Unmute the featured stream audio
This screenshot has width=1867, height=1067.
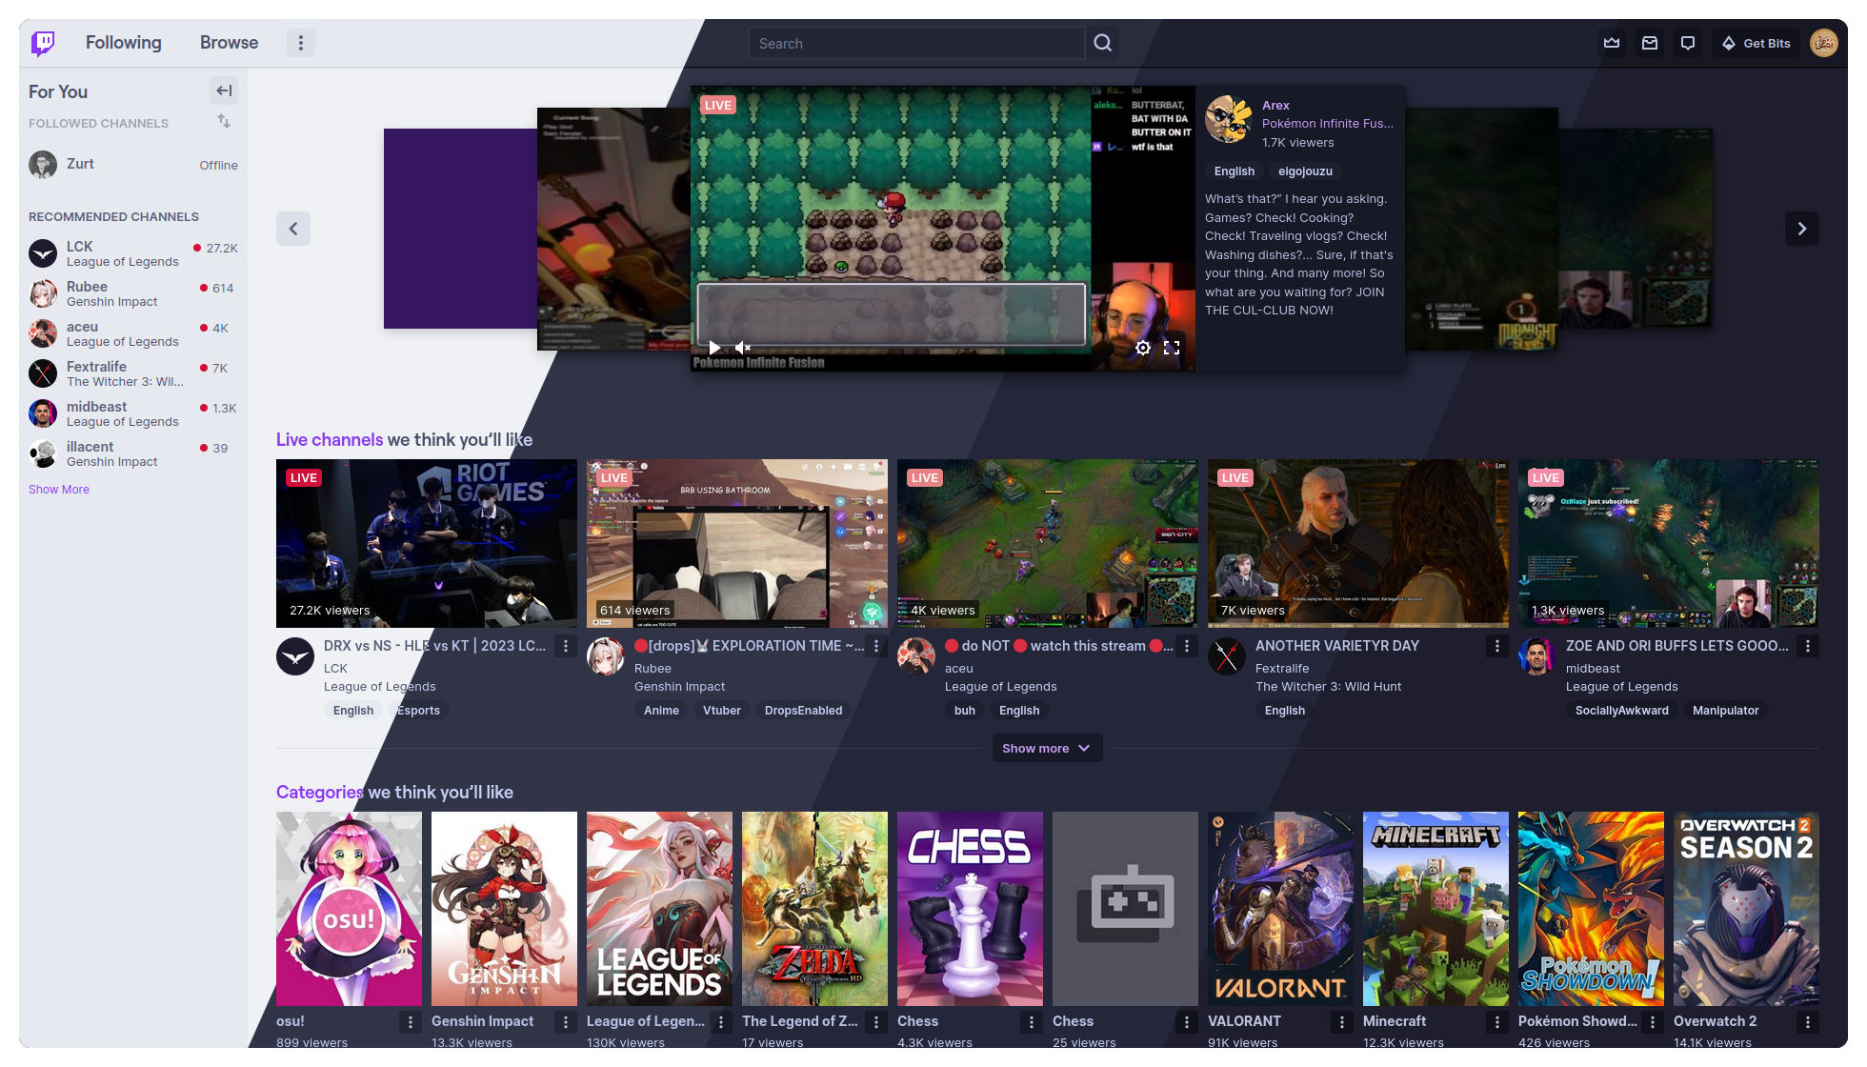(x=743, y=348)
